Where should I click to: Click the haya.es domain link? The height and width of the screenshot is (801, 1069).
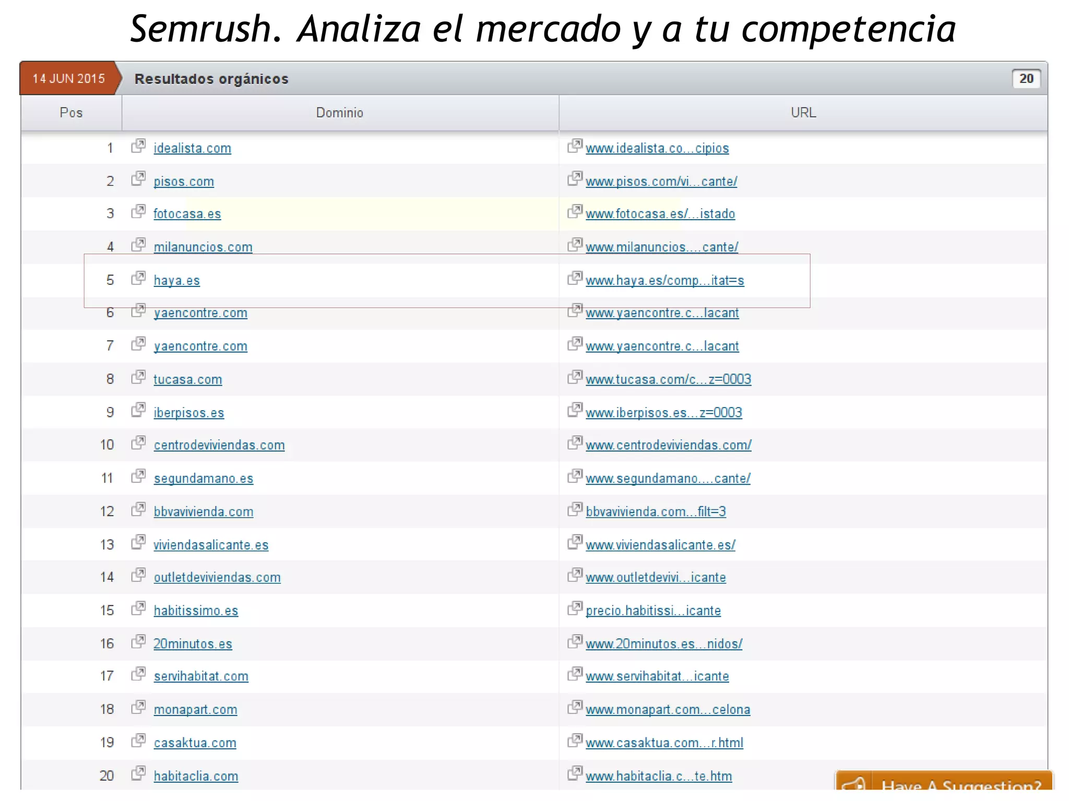(x=176, y=281)
